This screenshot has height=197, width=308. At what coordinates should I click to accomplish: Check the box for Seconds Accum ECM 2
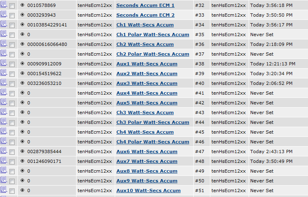pos(12,15)
